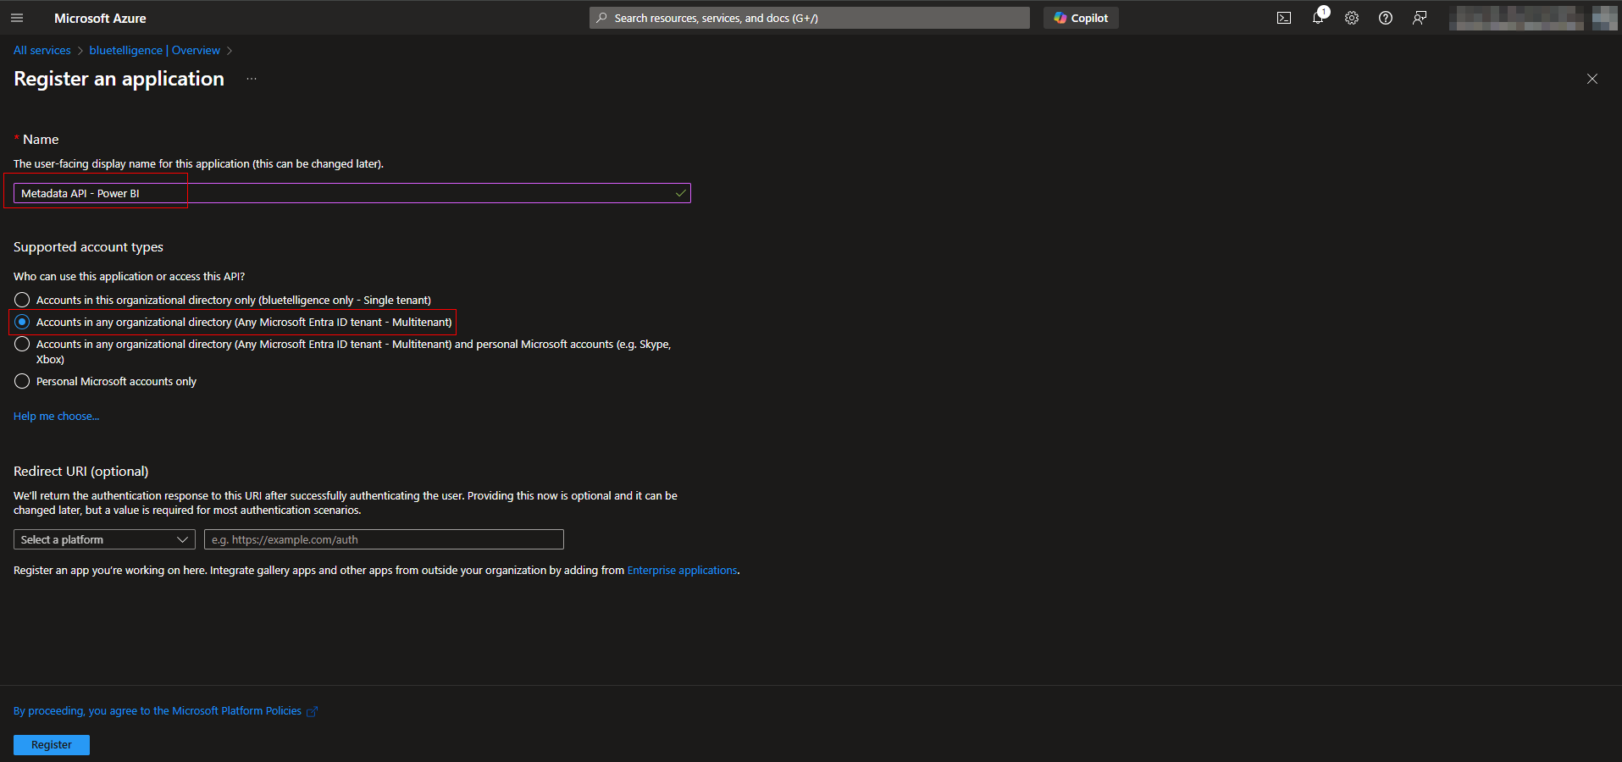Viewport: 1622px width, 762px height.
Task: Click the Redirect URI input field
Action: tap(384, 539)
